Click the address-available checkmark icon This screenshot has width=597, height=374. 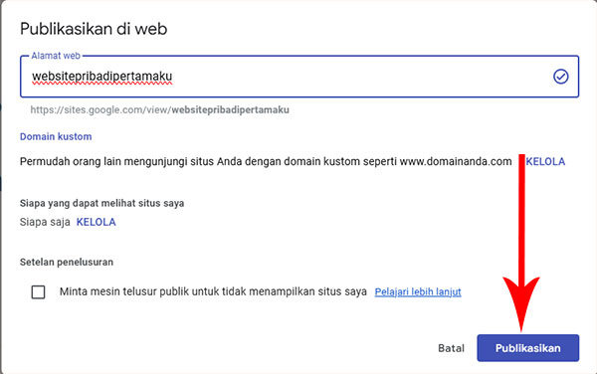[561, 77]
